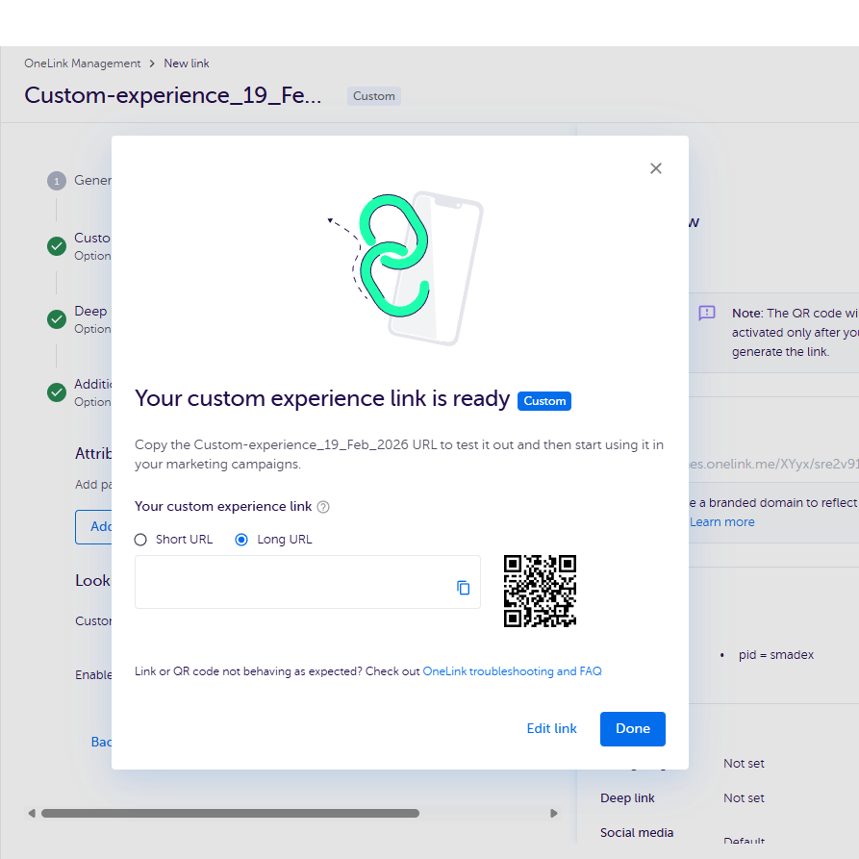Click the copy-to-clipboard icon beside the URL field
859x859 pixels.
coord(464,587)
